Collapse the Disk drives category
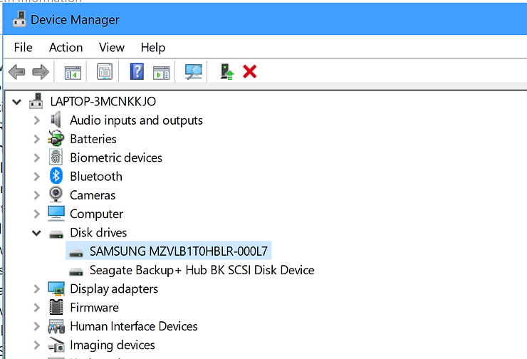The image size is (527, 359). (36, 233)
